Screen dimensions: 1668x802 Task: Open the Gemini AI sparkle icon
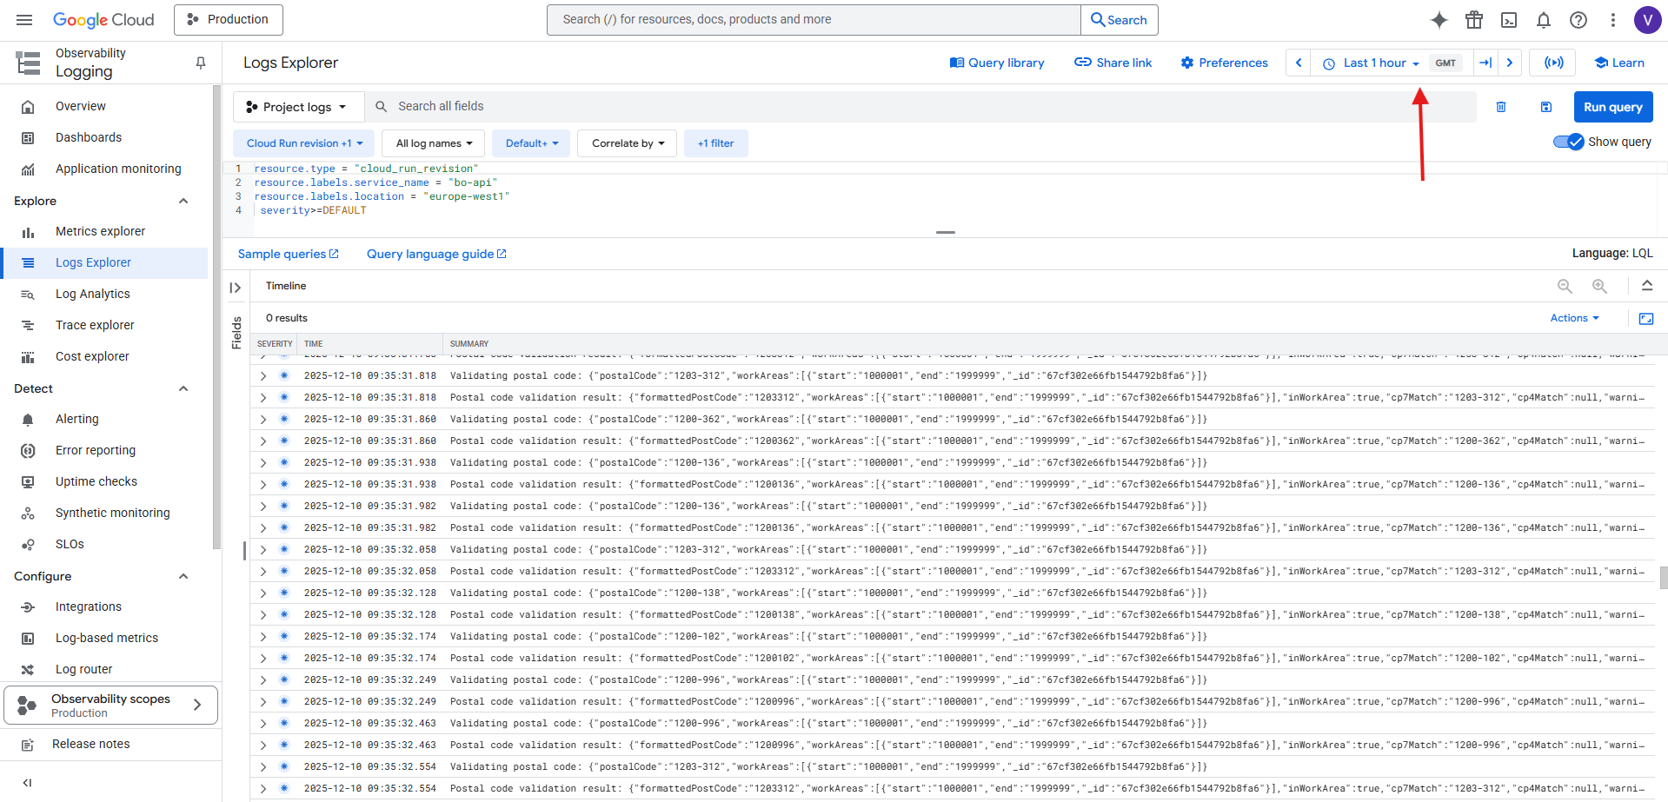(1439, 20)
